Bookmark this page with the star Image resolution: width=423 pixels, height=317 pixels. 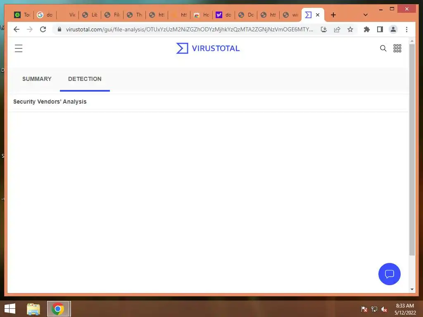pyautogui.click(x=350, y=29)
